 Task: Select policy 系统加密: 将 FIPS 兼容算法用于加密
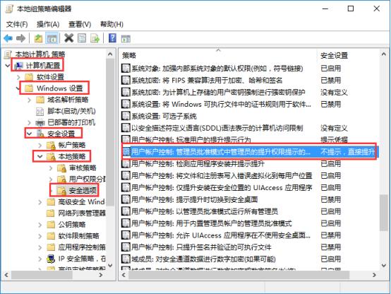(207, 80)
